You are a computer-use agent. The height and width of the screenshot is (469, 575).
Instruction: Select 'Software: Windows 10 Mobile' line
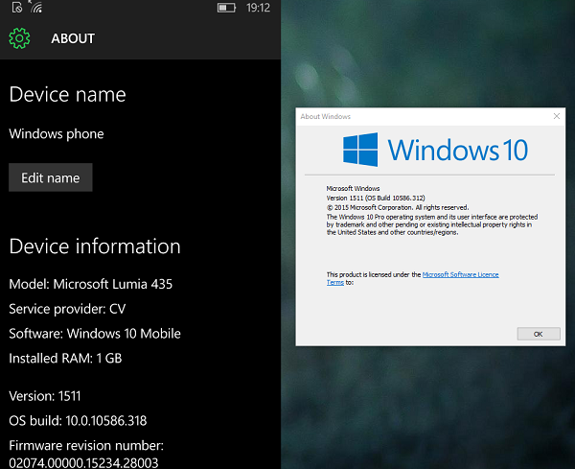(x=95, y=333)
